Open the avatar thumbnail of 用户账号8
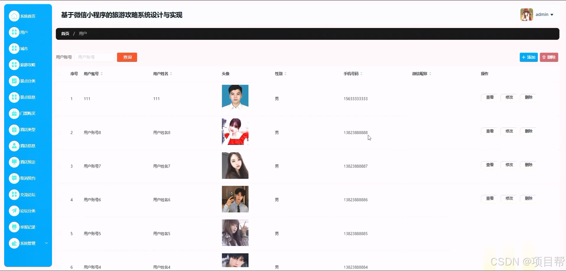566x271 pixels. coord(235,132)
